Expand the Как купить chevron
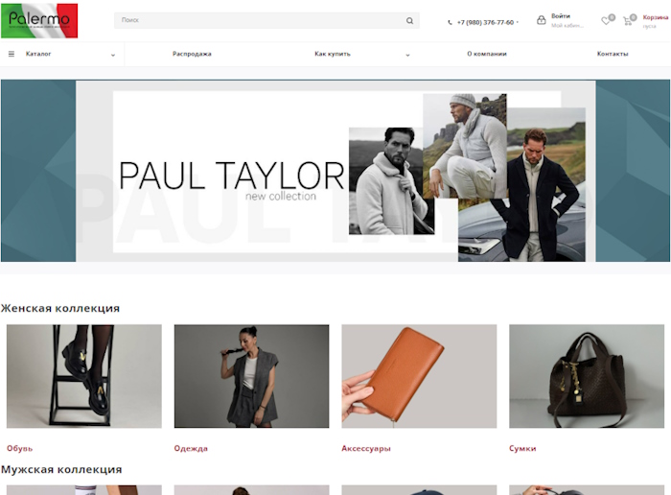Image resolution: width=671 pixels, height=495 pixels. coord(407,55)
